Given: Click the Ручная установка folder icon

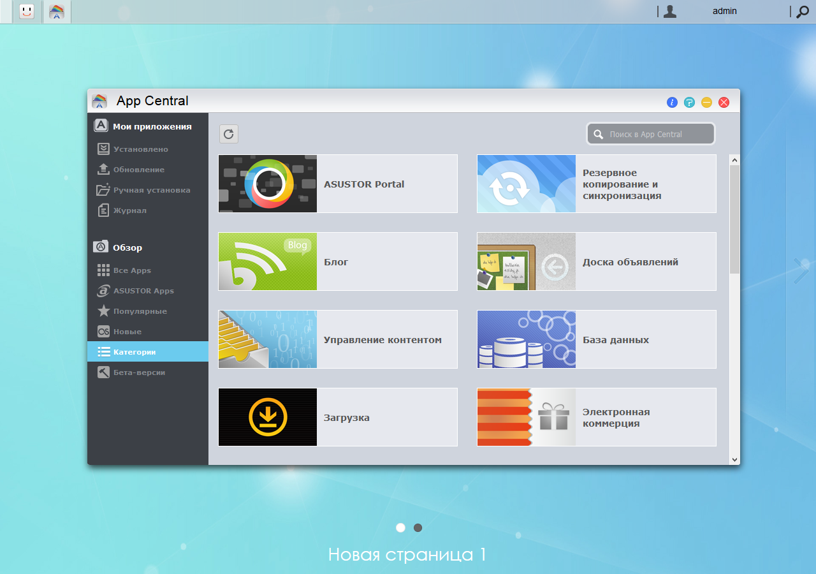Looking at the screenshot, I should click(103, 189).
